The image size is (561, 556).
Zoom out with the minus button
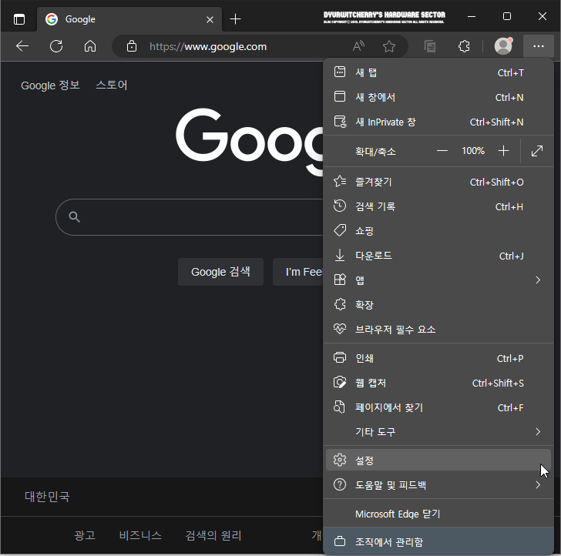pyautogui.click(x=442, y=151)
